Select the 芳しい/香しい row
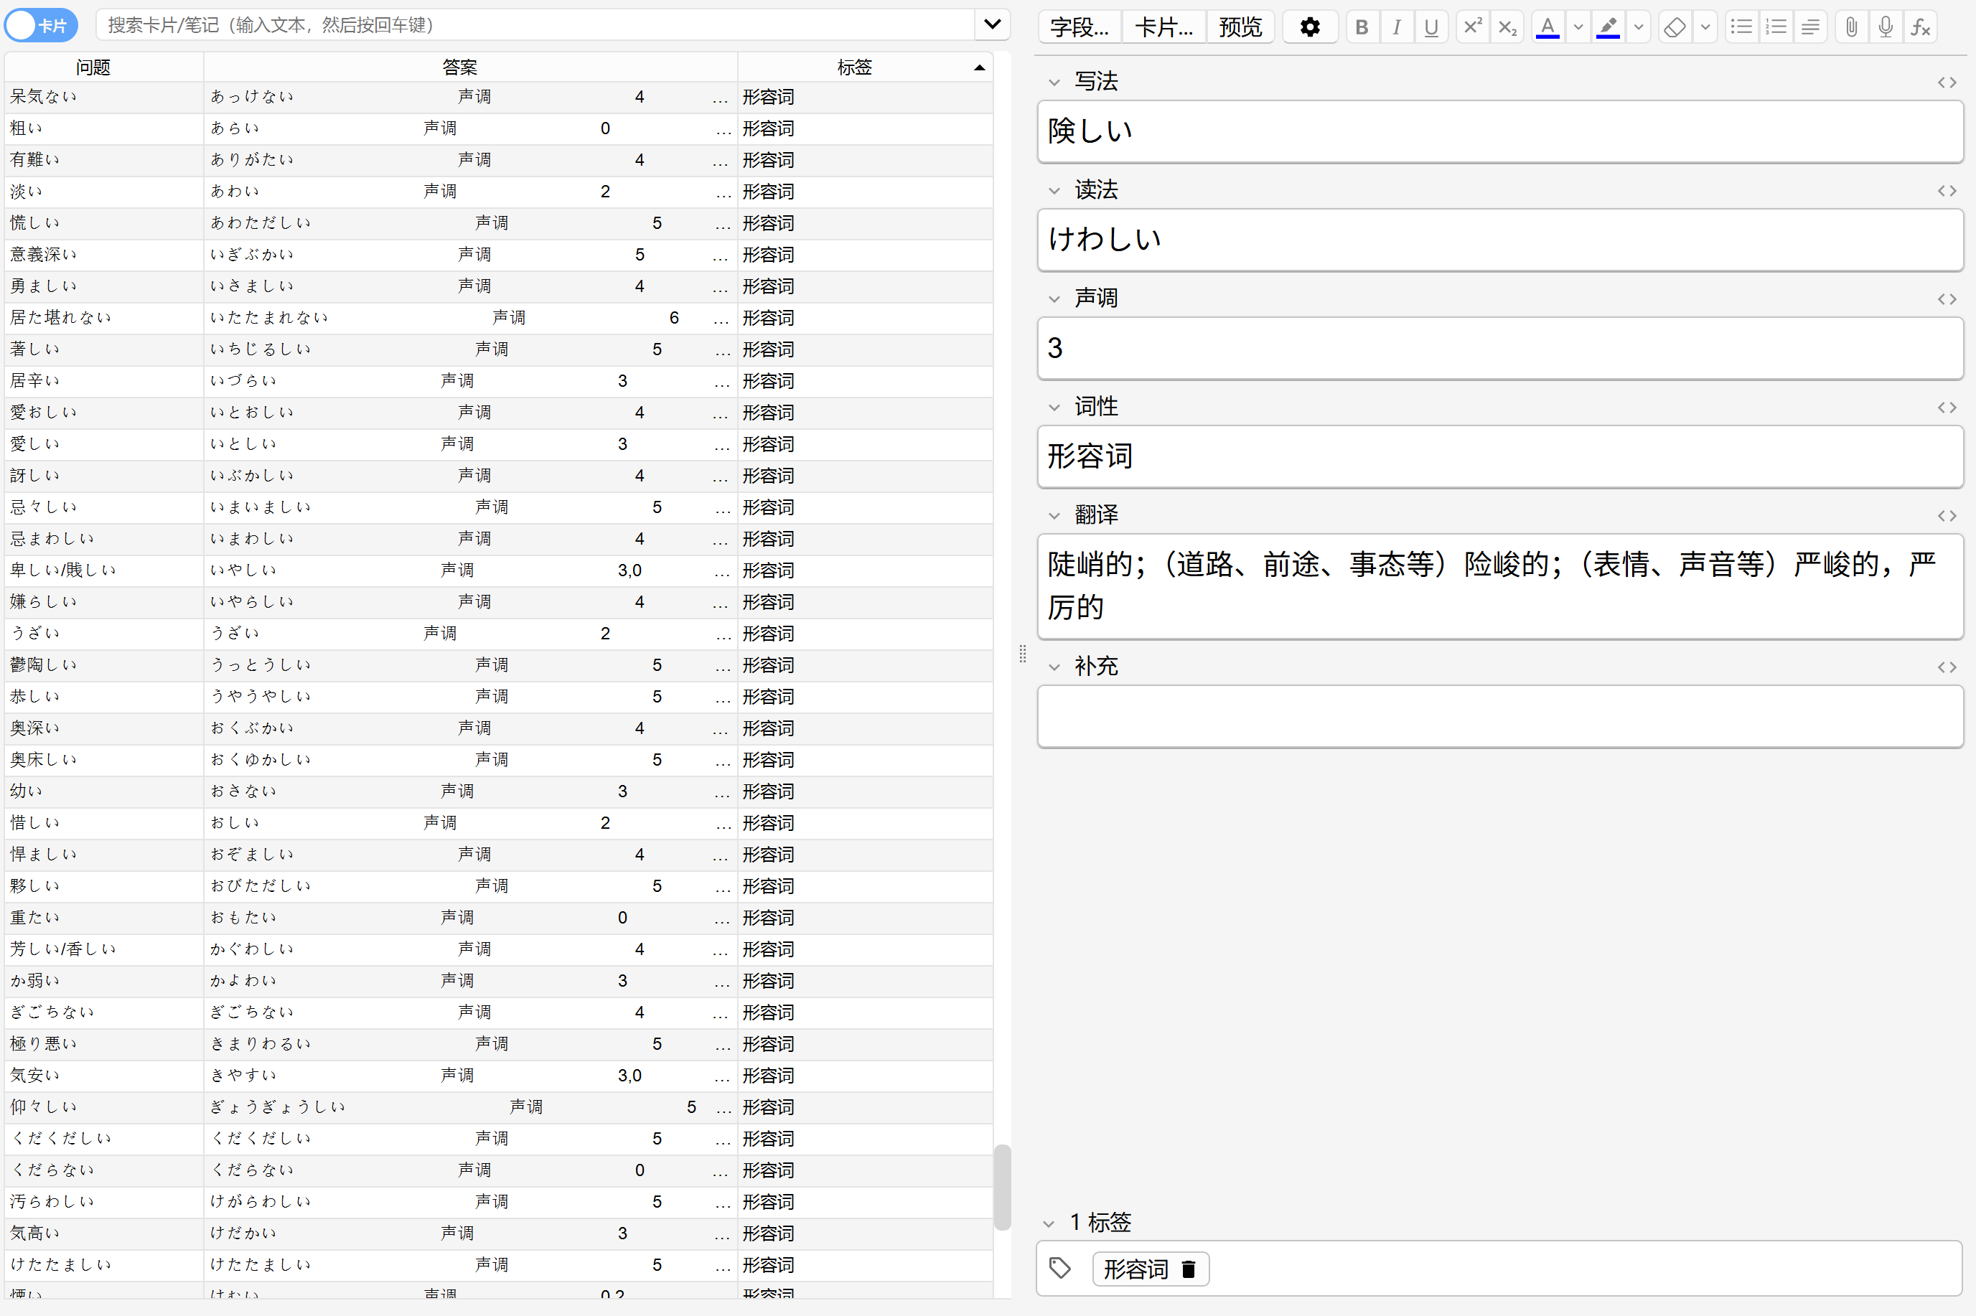Image resolution: width=1976 pixels, height=1316 pixels. (x=499, y=949)
